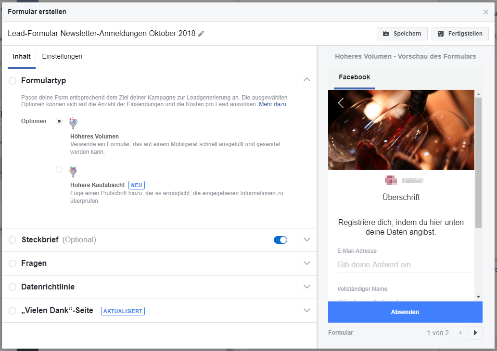The height and width of the screenshot is (351, 497).
Task: Click the NEU badge beside Höhere Kaufabsicht
Action: tap(136, 185)
